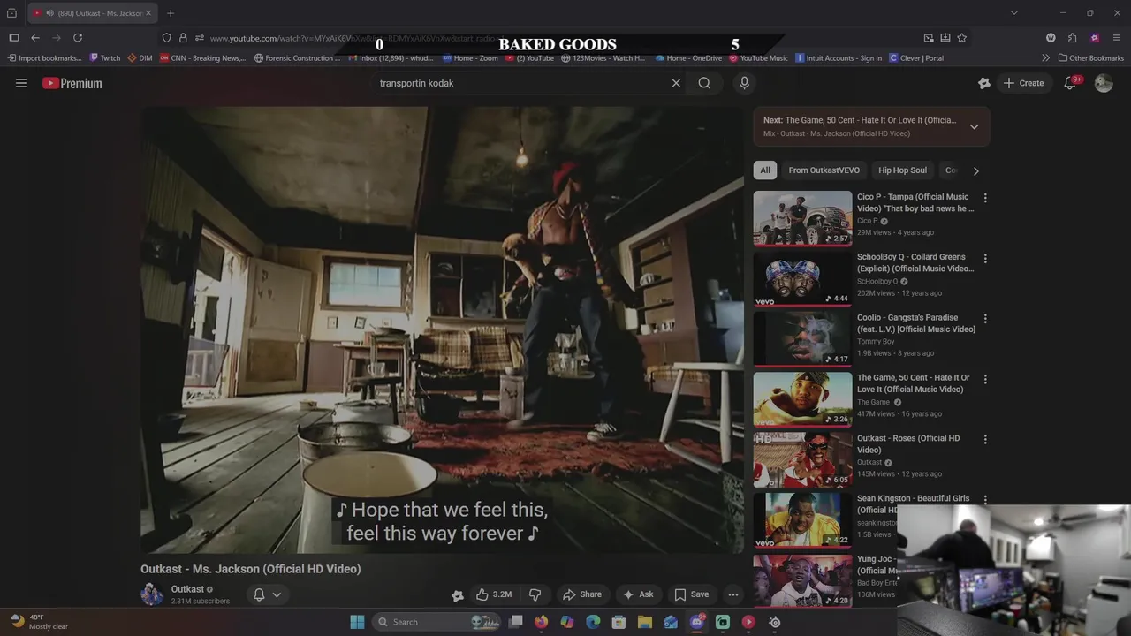This screenshot has width=1131, height=636.
Task: Open options menu for Outkast Roses
Action: 985,439
